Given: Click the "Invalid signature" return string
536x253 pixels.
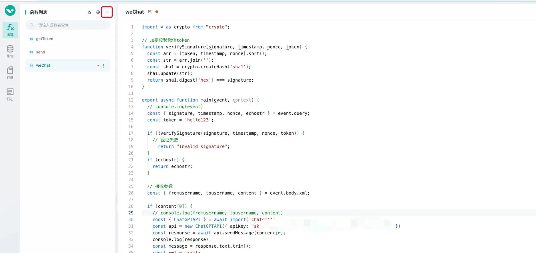Looking at the screenshot, I should tap(202, 146).
